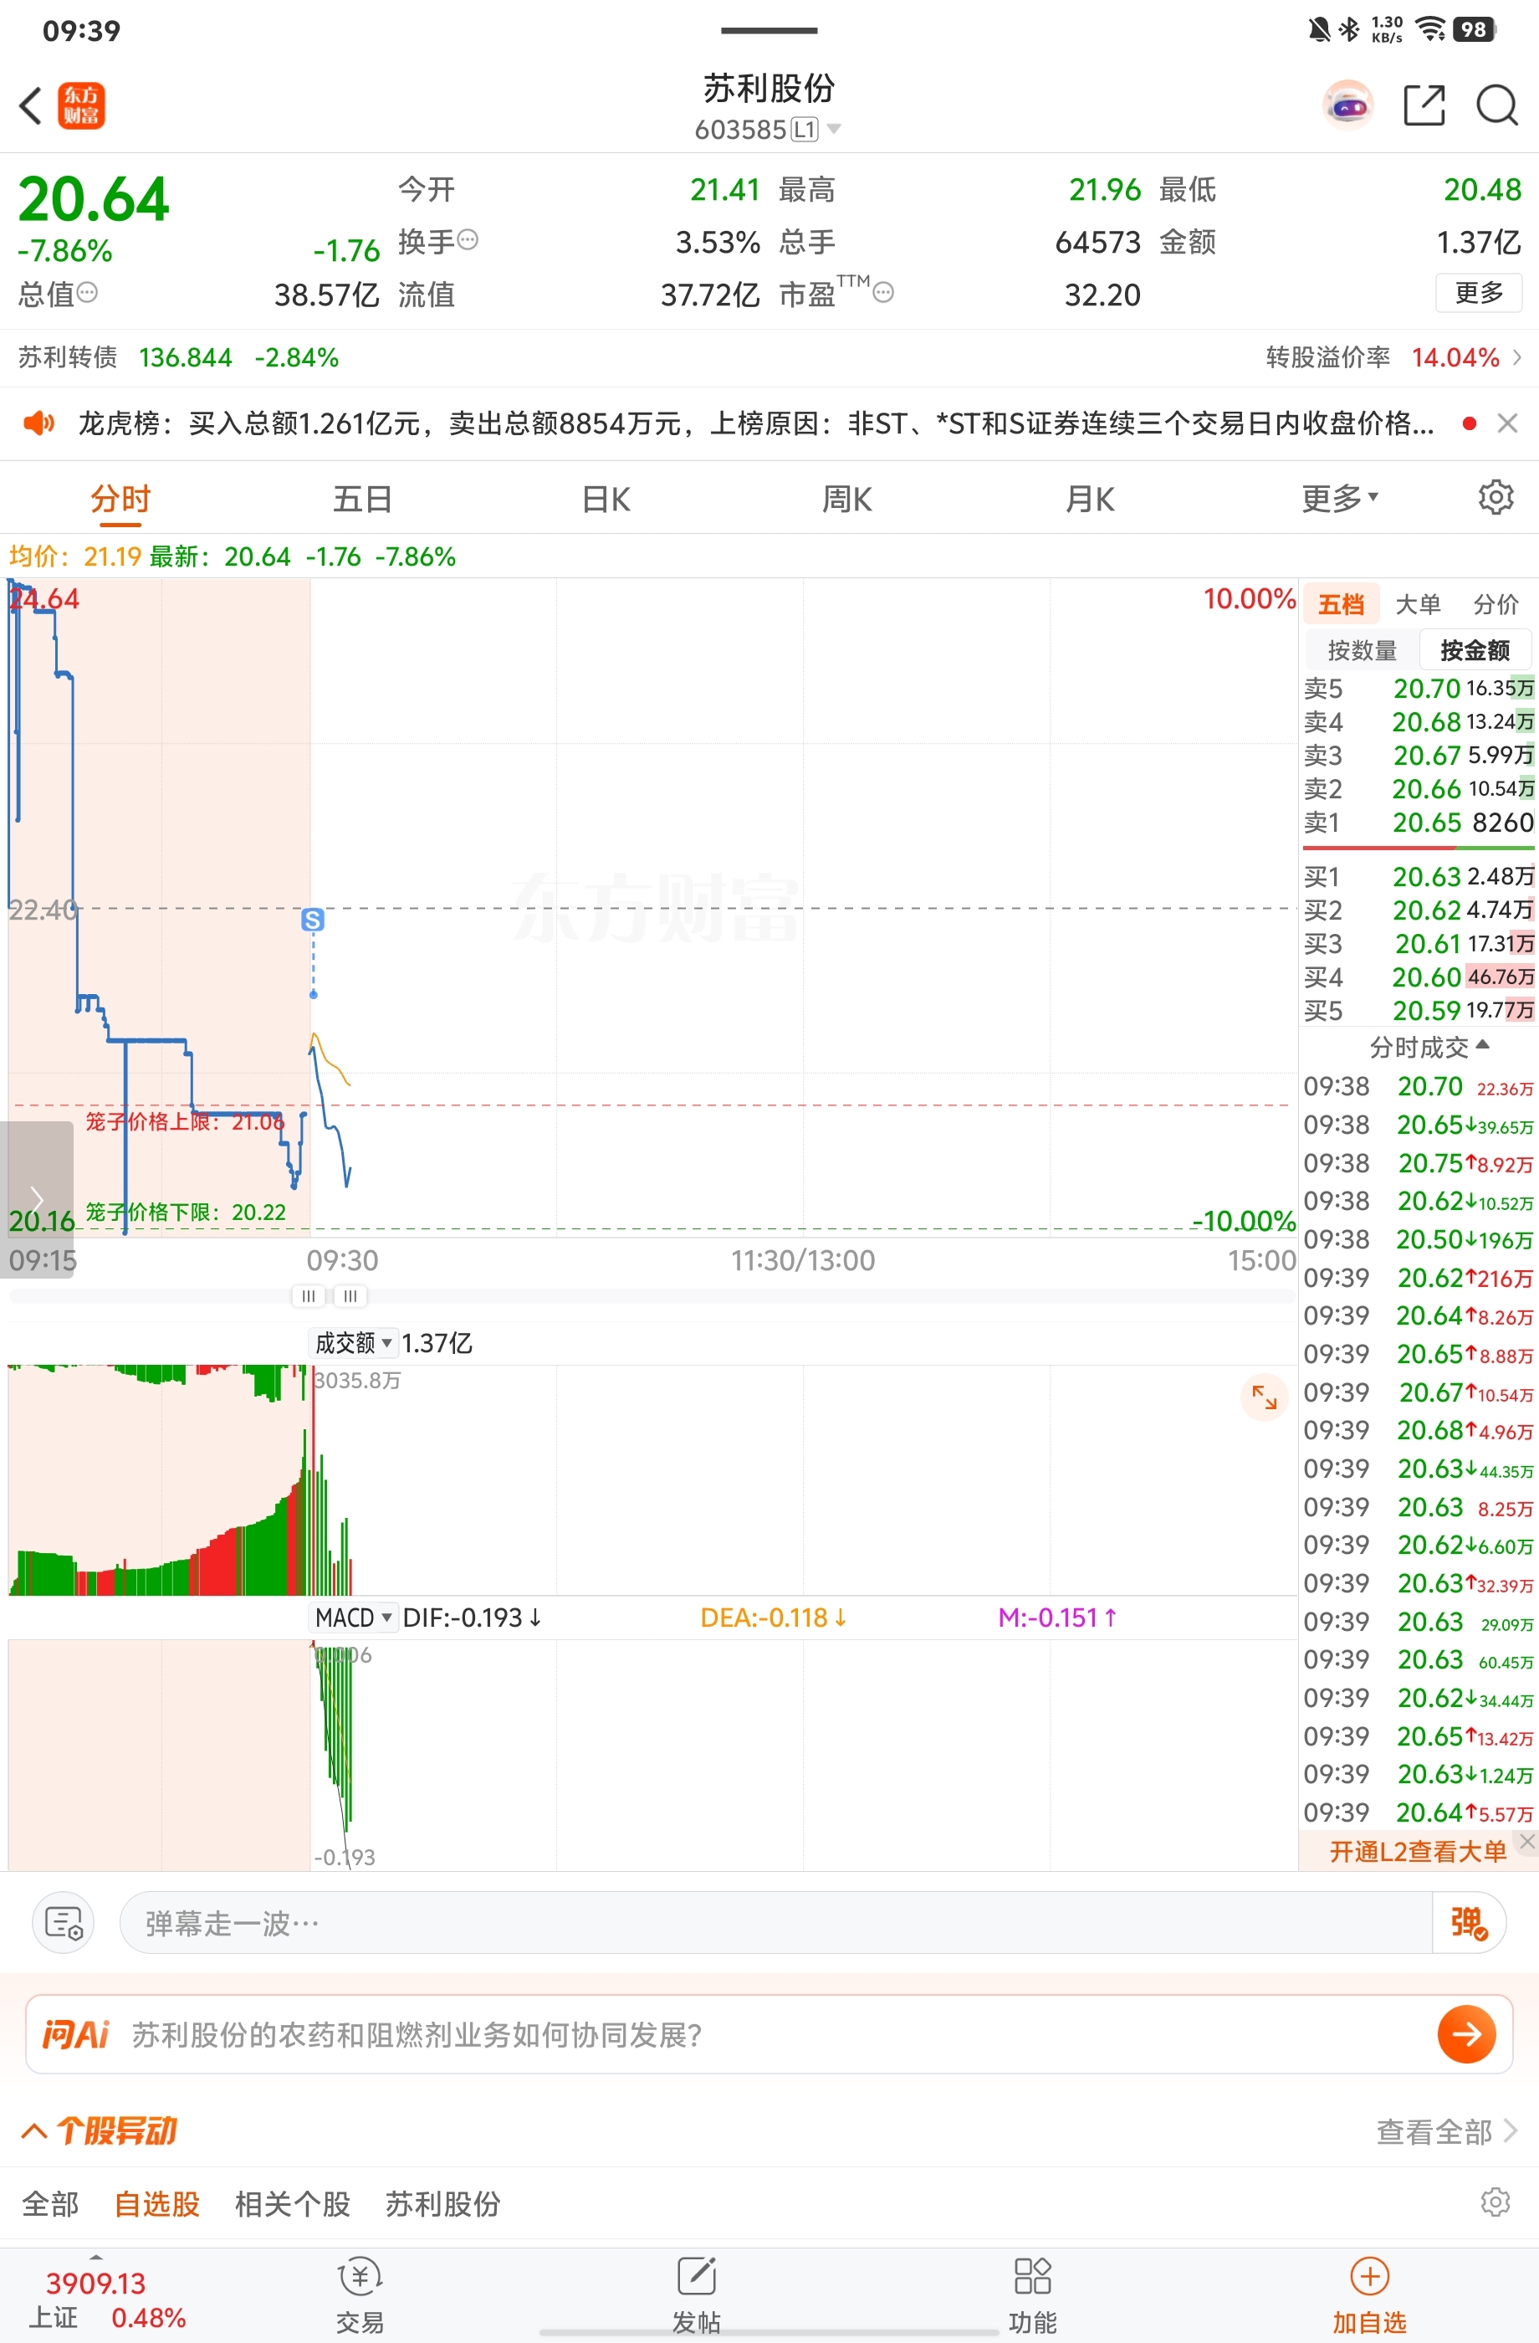The width and height of the screenshot is (1539, 2343).
Task: Filter 个股异动 by 自选股
Action: (x=157, y=2203)
